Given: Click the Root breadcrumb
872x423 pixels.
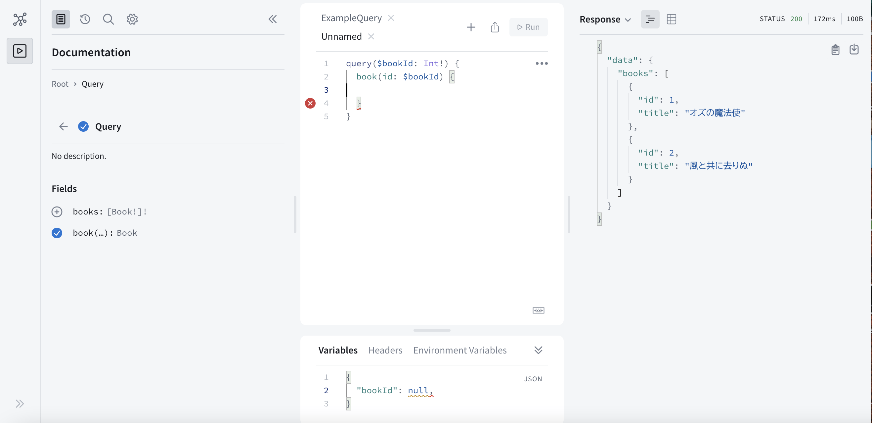Looking at the screenshot, I should coord(60,84).
